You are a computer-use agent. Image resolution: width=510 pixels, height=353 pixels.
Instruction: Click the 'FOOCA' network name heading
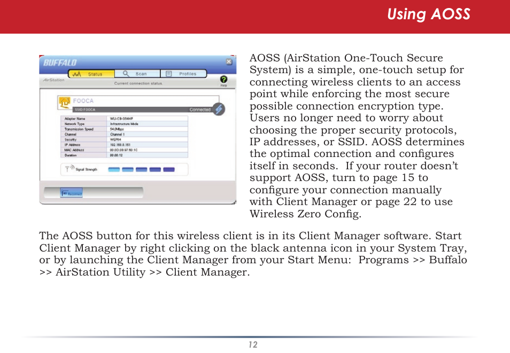pyautogui.click(x=83, y=101)
